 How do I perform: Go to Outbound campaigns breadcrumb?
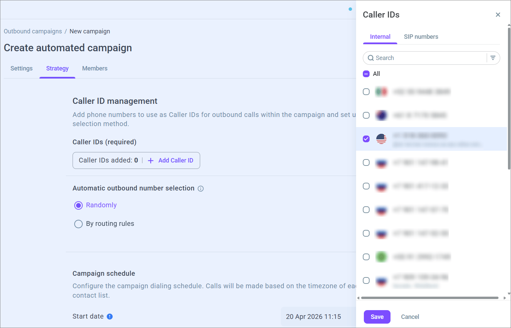[x=33, y=31]
